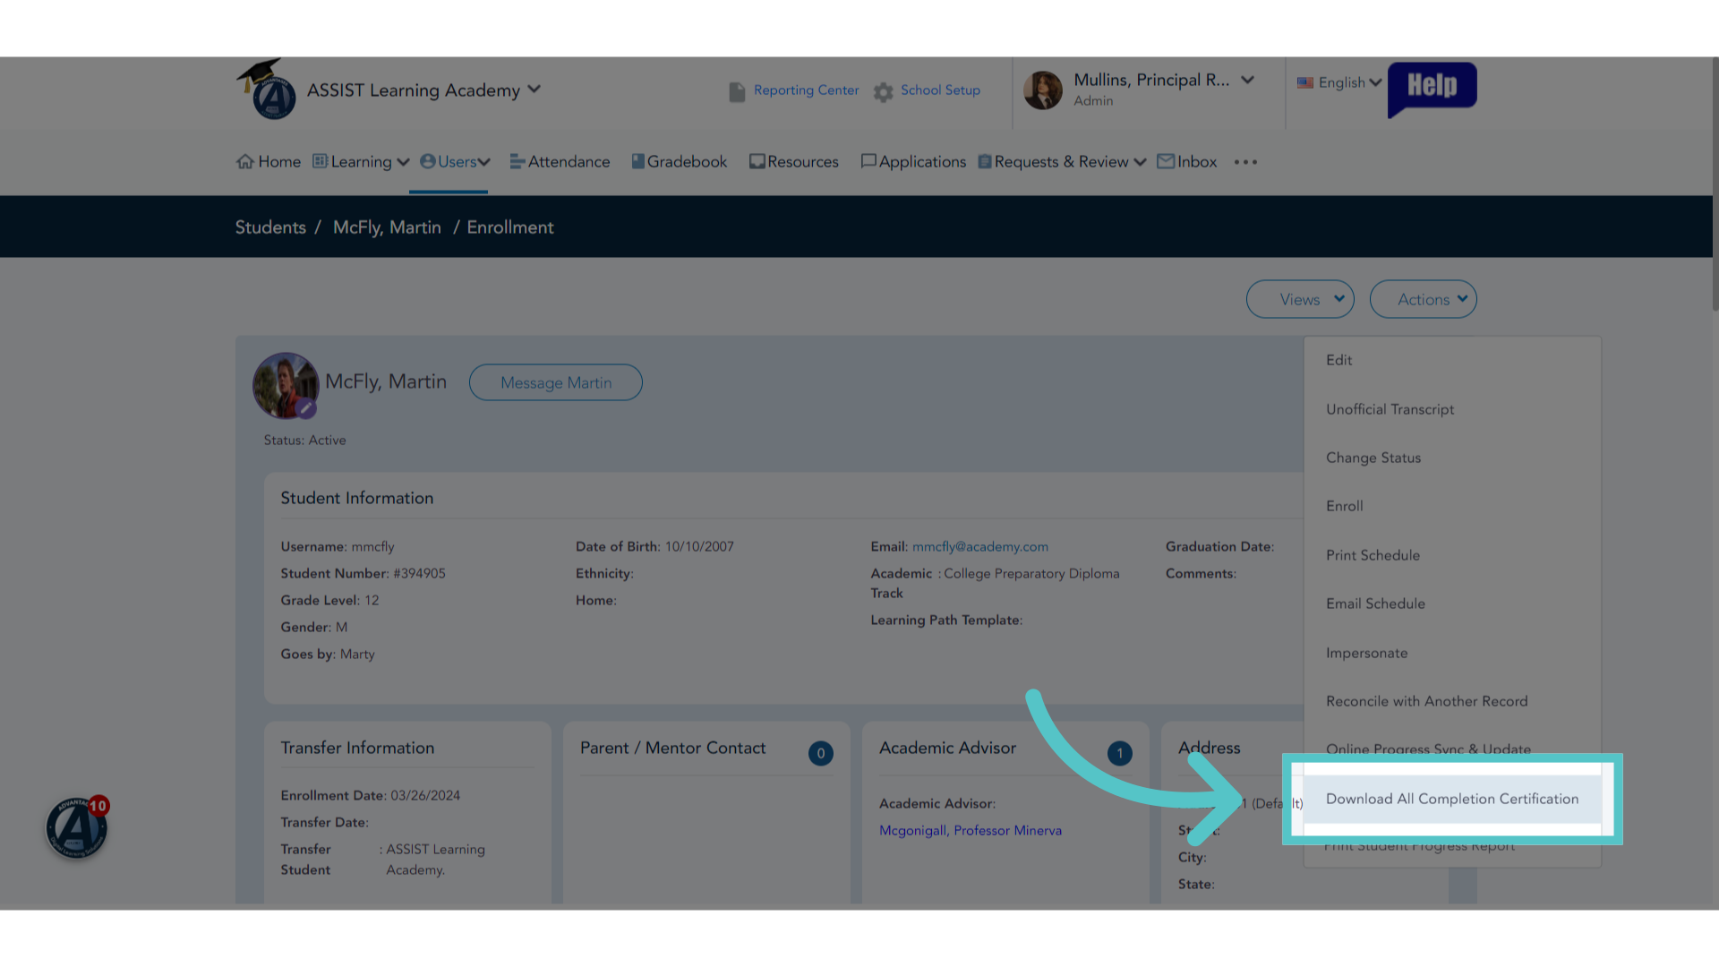Screen dimensions: 1719x967
Task: Open the Applications tab
Action: pos(913,162)
